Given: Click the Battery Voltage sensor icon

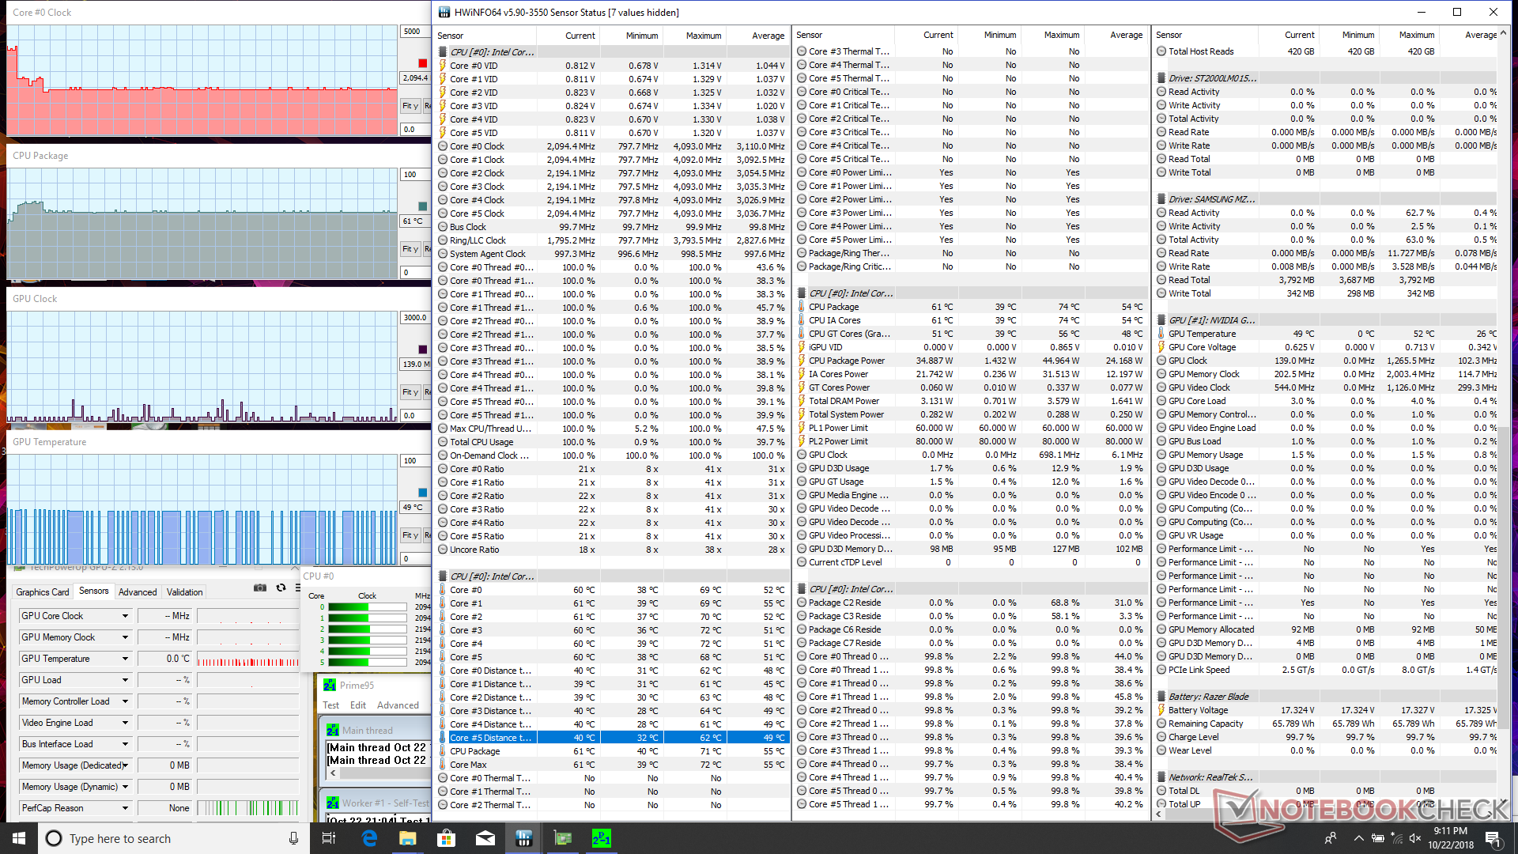Looking at the screenshot, I should pyautogui.click(x=1161, y=710).
